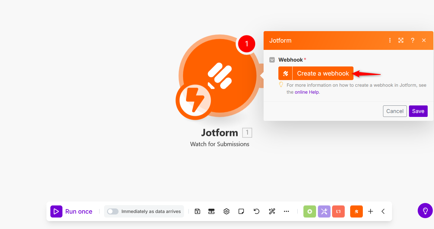Click the module number 1 box
This screenshot has width=434, height=229.
coord(247,133)
